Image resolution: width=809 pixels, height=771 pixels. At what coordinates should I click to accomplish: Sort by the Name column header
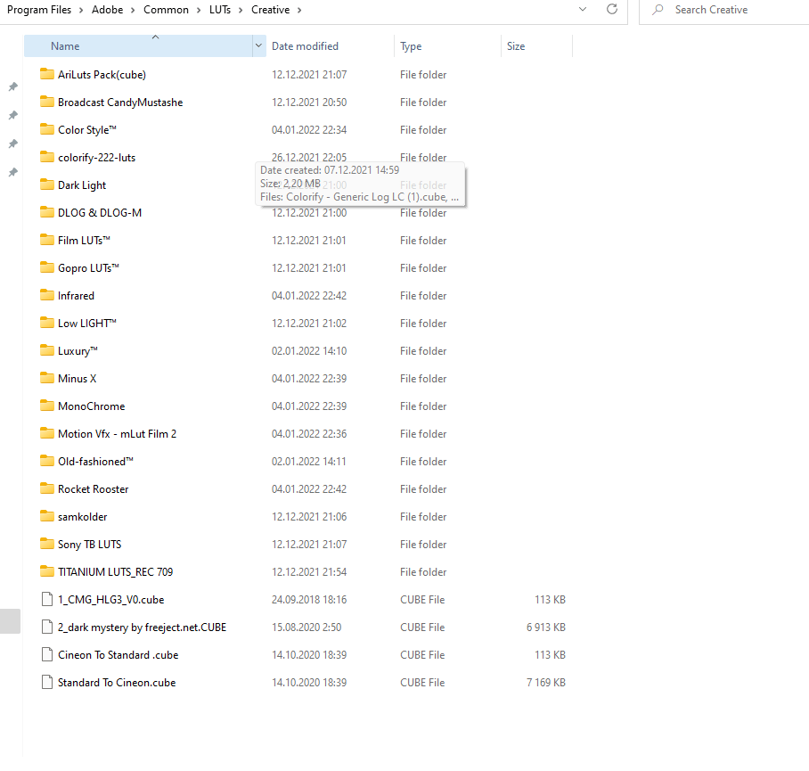138,46
